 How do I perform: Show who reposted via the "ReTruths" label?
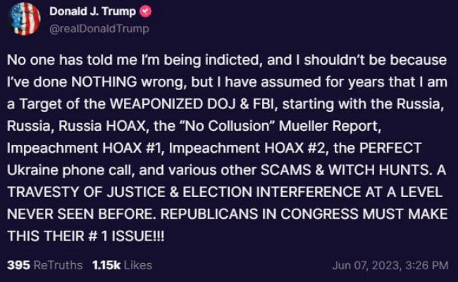[x=57, y=265]
